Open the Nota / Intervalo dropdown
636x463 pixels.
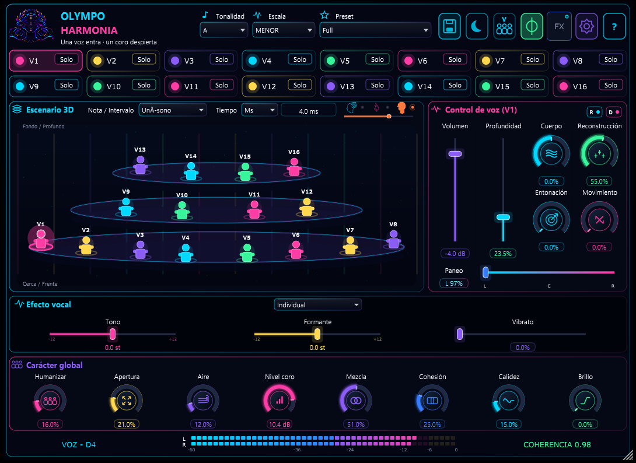[x=172, y=110]
